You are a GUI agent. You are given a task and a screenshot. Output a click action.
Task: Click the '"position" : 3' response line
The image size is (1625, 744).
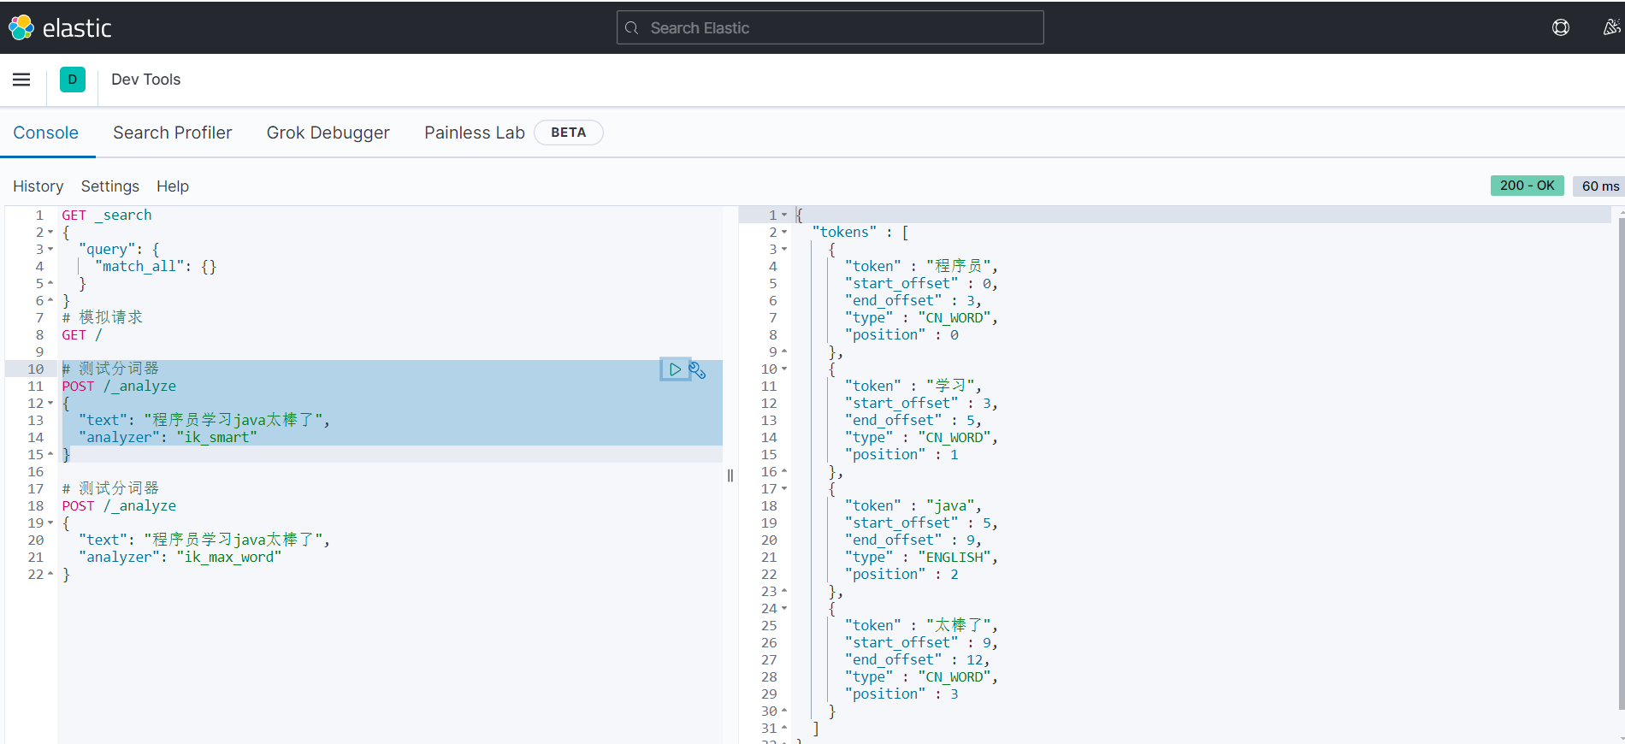pyautogui.click(x=901, y=694)
